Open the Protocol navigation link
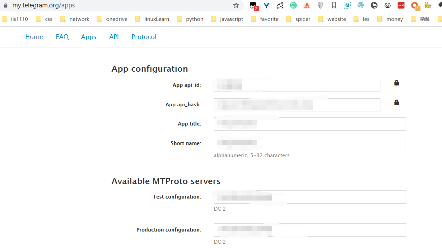The height and width of the screenshot is (248, 442). [x=144, y=37]
